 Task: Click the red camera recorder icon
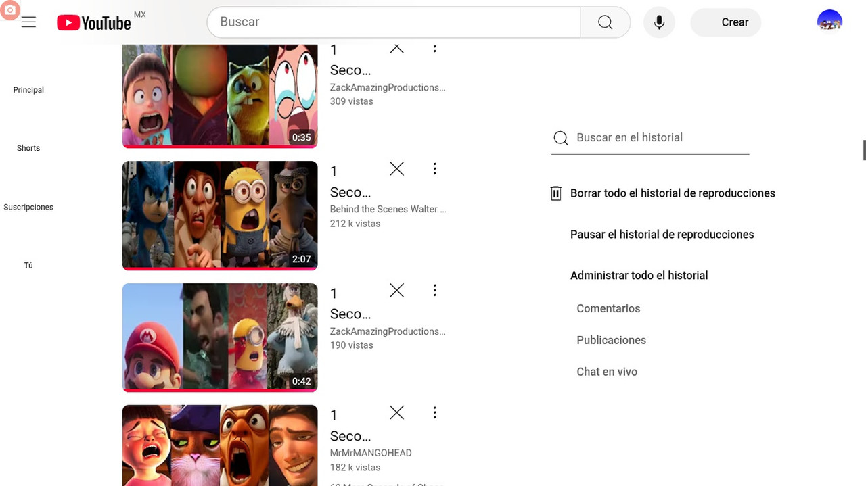click(x=9, y=10)
